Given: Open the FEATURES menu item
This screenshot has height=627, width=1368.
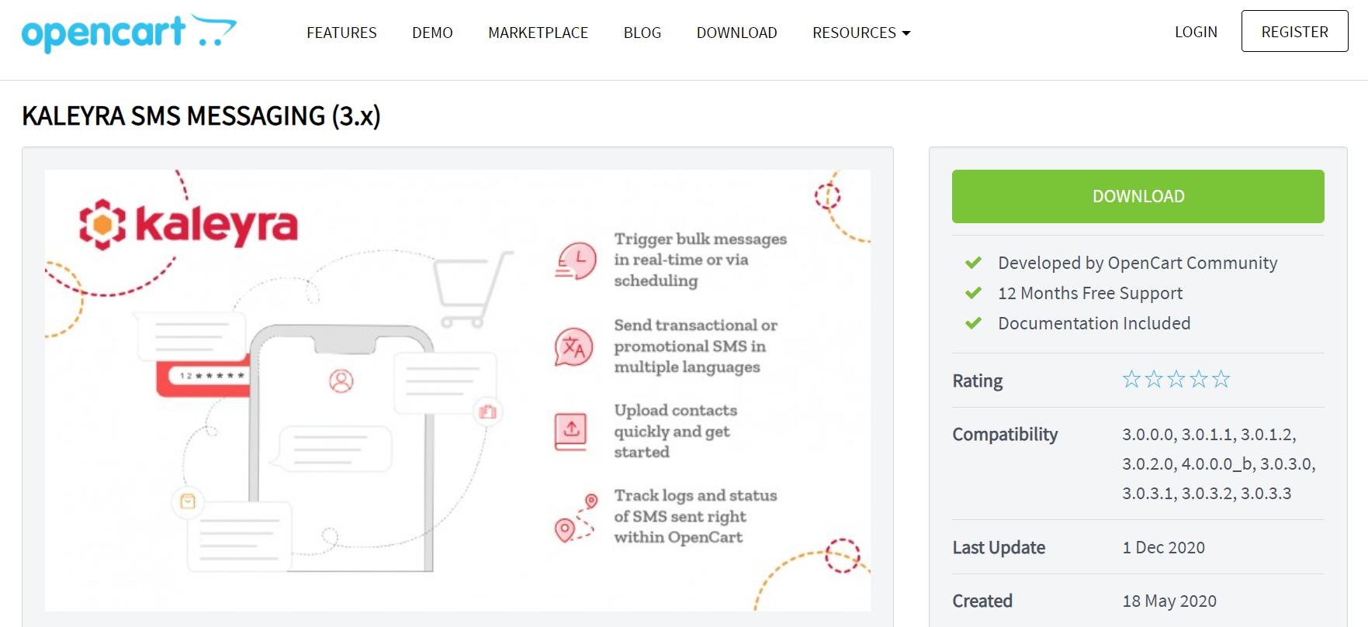Looking at the screenshot, I should pyautogui.click(x=341, y=33).
